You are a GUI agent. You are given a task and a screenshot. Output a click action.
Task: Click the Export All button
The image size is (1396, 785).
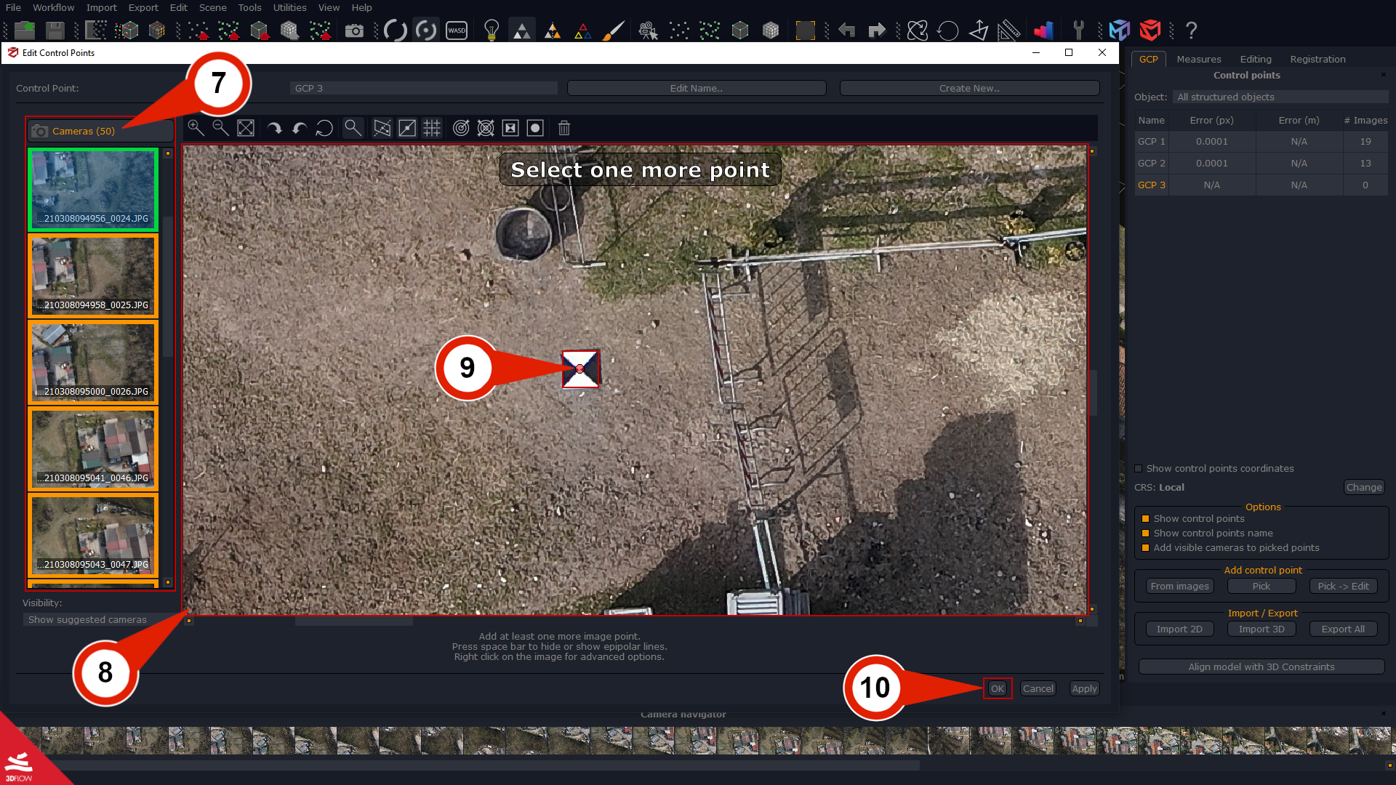(x=1343, y=629)
